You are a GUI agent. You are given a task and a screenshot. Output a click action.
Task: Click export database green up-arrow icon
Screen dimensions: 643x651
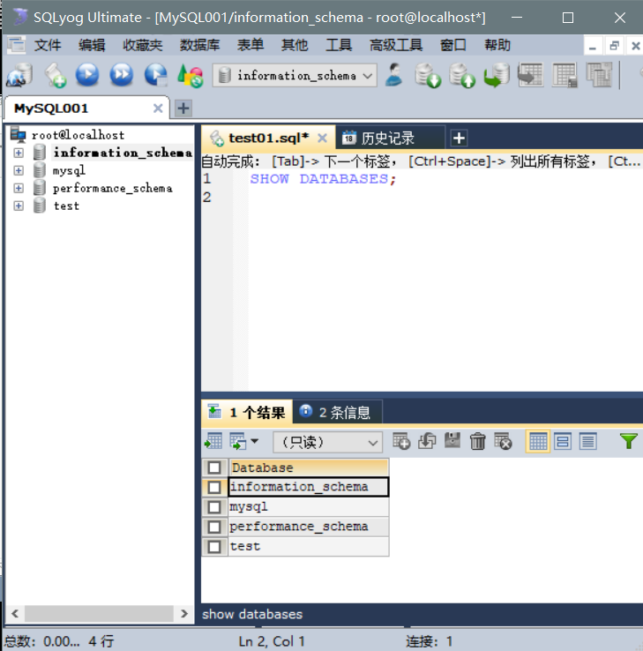(462, 75)
